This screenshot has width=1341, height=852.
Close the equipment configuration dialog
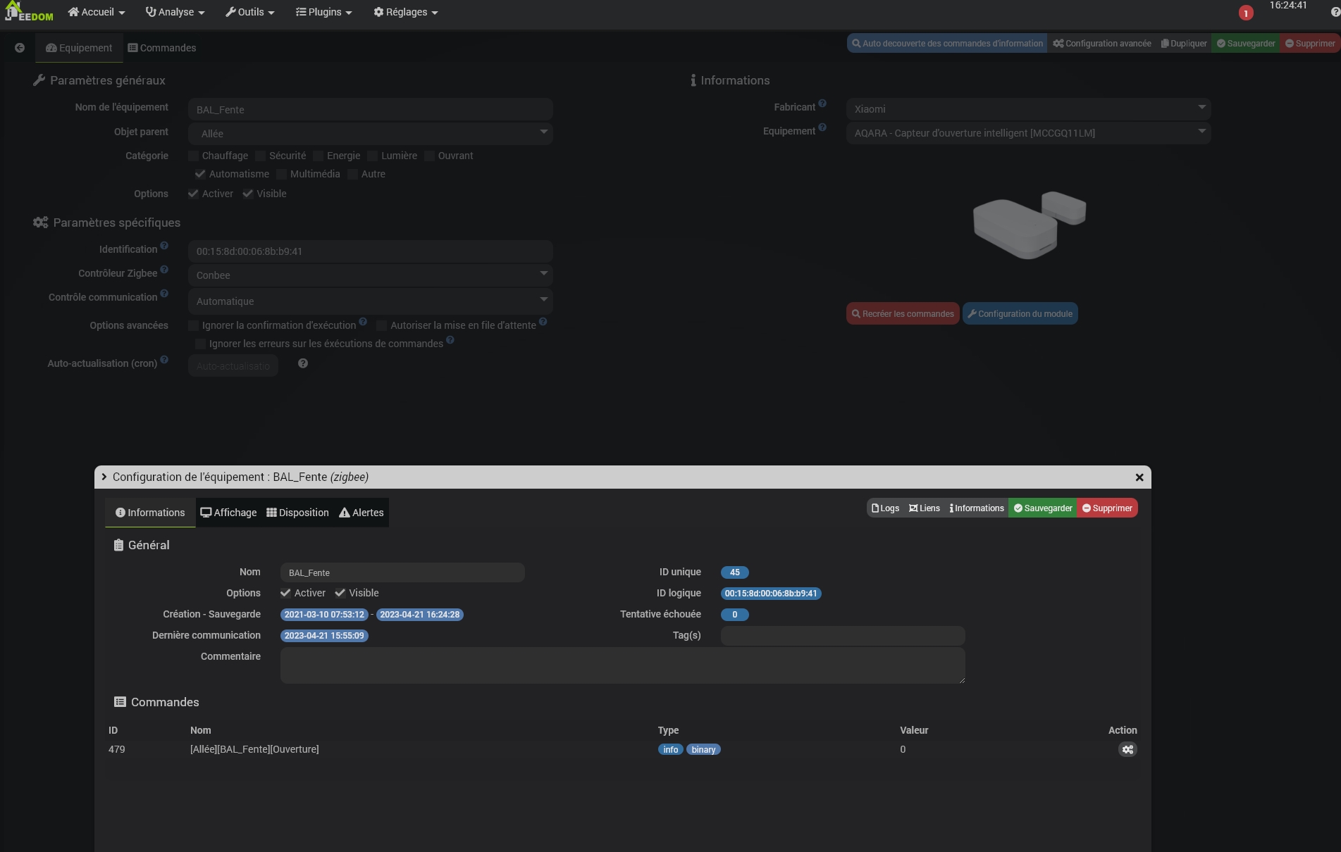(1139, 477)
